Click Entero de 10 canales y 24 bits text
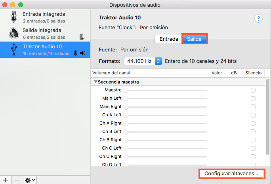271x184 pixels. 200,61
